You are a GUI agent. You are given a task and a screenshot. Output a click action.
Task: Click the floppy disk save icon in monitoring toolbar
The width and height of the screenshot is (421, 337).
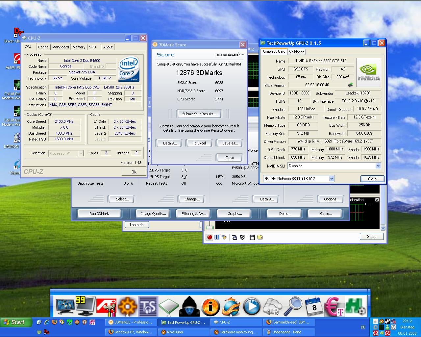(252, 237)
